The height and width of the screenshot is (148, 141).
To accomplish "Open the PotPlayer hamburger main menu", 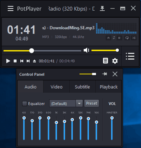I will tap(10, 8).
